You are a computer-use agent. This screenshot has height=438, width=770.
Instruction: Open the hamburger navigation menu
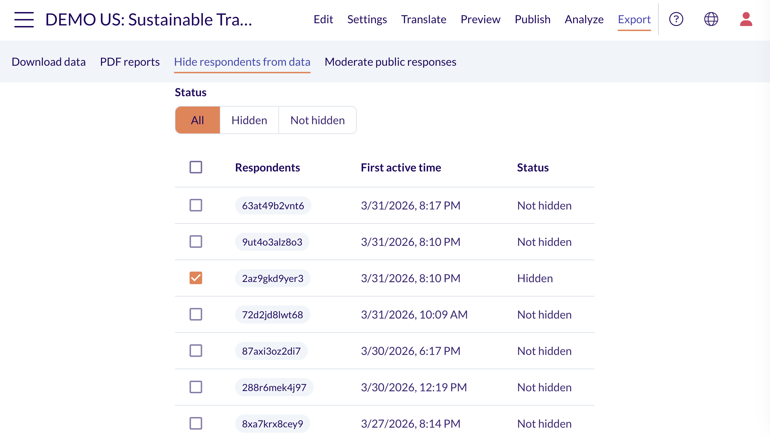pos(24,20)
